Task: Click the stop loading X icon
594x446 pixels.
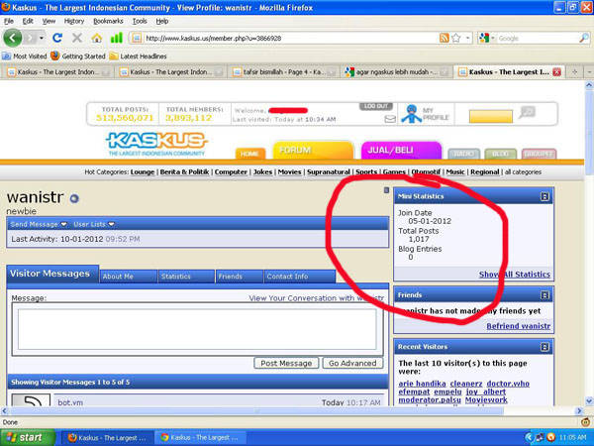Action: pyautogui.click(x=77, y=38)
